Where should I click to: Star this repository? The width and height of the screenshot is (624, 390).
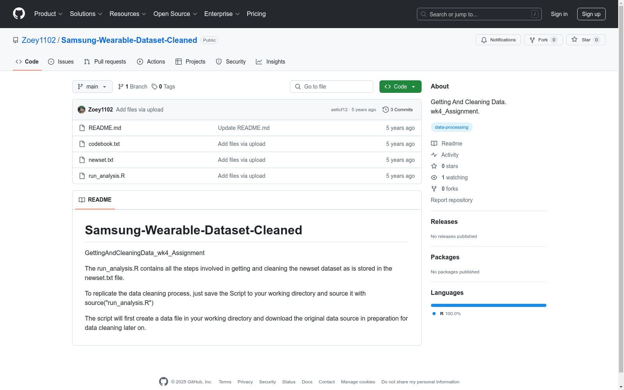coord(586,40)
